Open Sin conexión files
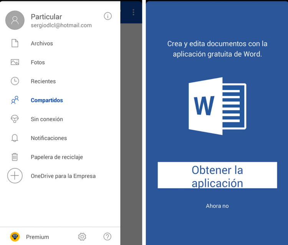Image resolution: width=288 pixels, height=245 pixels. click(x=60, y=119)
